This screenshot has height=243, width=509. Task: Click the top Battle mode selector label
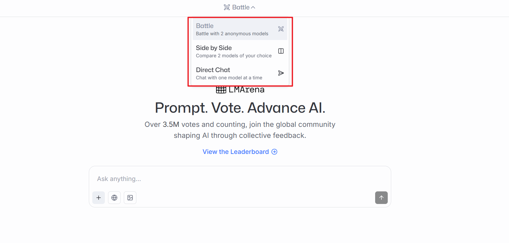tap(241, 7)
